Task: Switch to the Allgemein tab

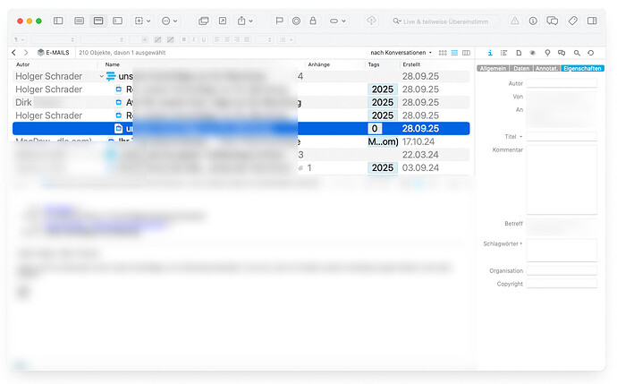Action: pyautogui.click(x=493, y=68)
